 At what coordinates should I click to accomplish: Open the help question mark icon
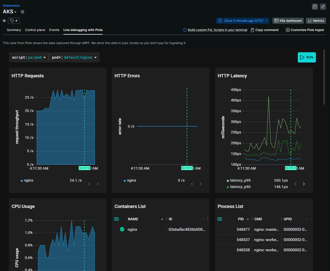315,7
